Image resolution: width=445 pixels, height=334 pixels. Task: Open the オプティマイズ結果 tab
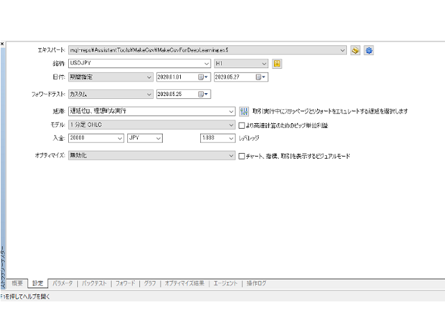pyautogui.click(x=184, y=283)
